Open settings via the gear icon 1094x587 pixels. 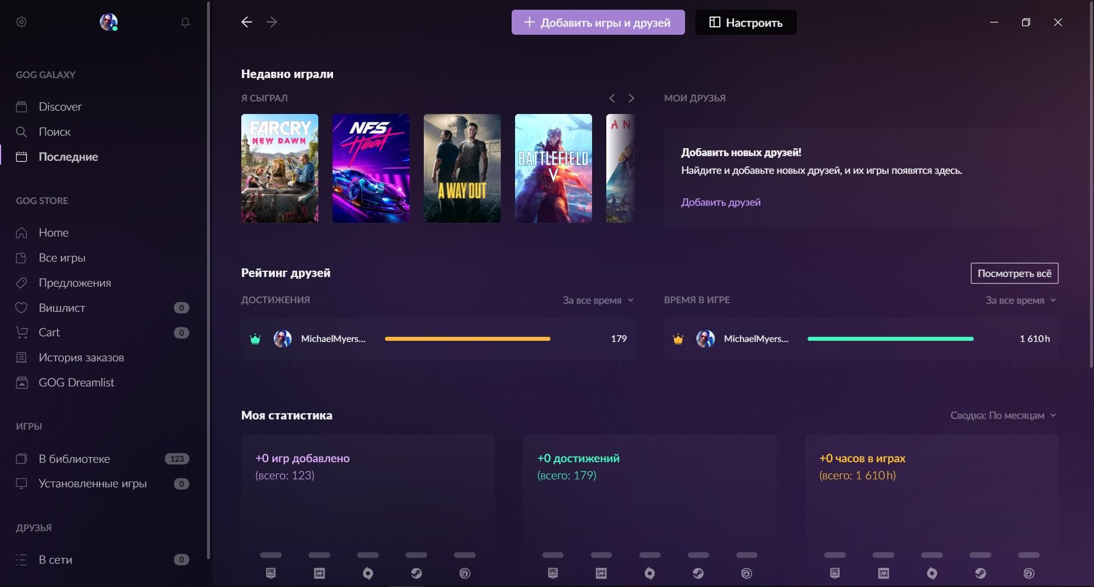[x=22, y=22]
